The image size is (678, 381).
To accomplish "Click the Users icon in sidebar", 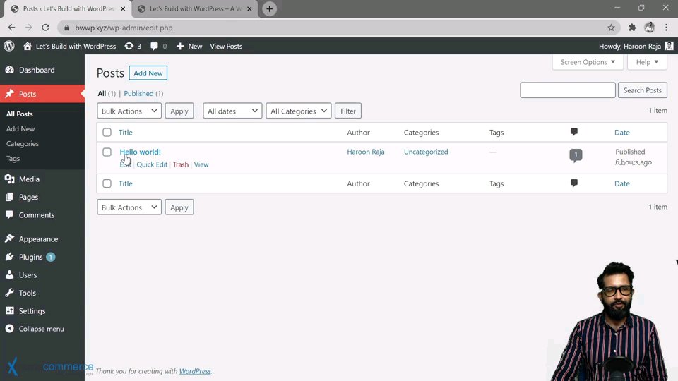I will (9, 274).
